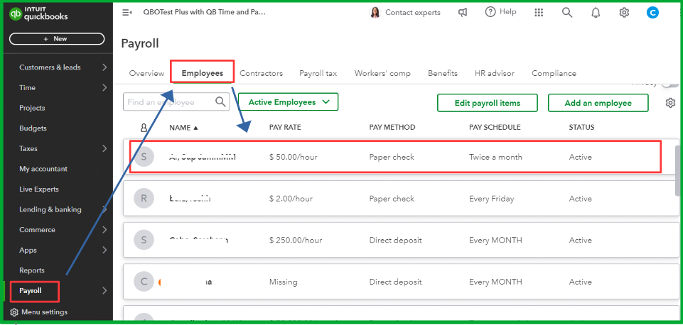Open the notifications bell
683x325 pixels.
(596, 13)
